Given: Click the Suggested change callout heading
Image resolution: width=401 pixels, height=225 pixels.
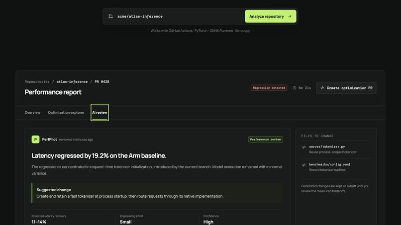Looking at the screenshot, I should click(x=54, y=190).
